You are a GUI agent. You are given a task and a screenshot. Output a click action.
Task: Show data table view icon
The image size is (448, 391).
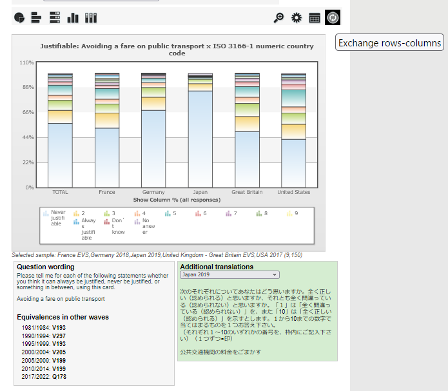pyautogui.click(x=315, y=17)
